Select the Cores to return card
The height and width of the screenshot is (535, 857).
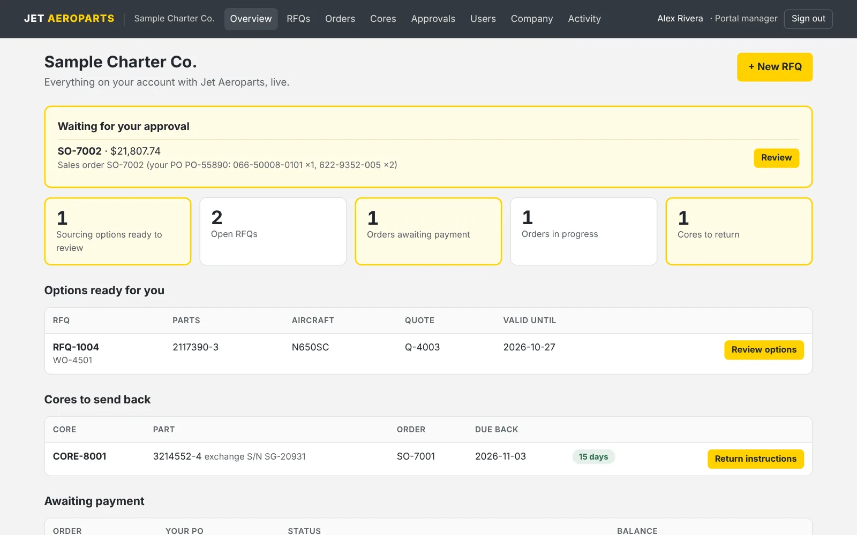(739, 231)
